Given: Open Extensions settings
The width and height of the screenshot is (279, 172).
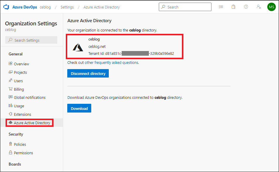Looking at the screenshot, I should pos(23,114).
